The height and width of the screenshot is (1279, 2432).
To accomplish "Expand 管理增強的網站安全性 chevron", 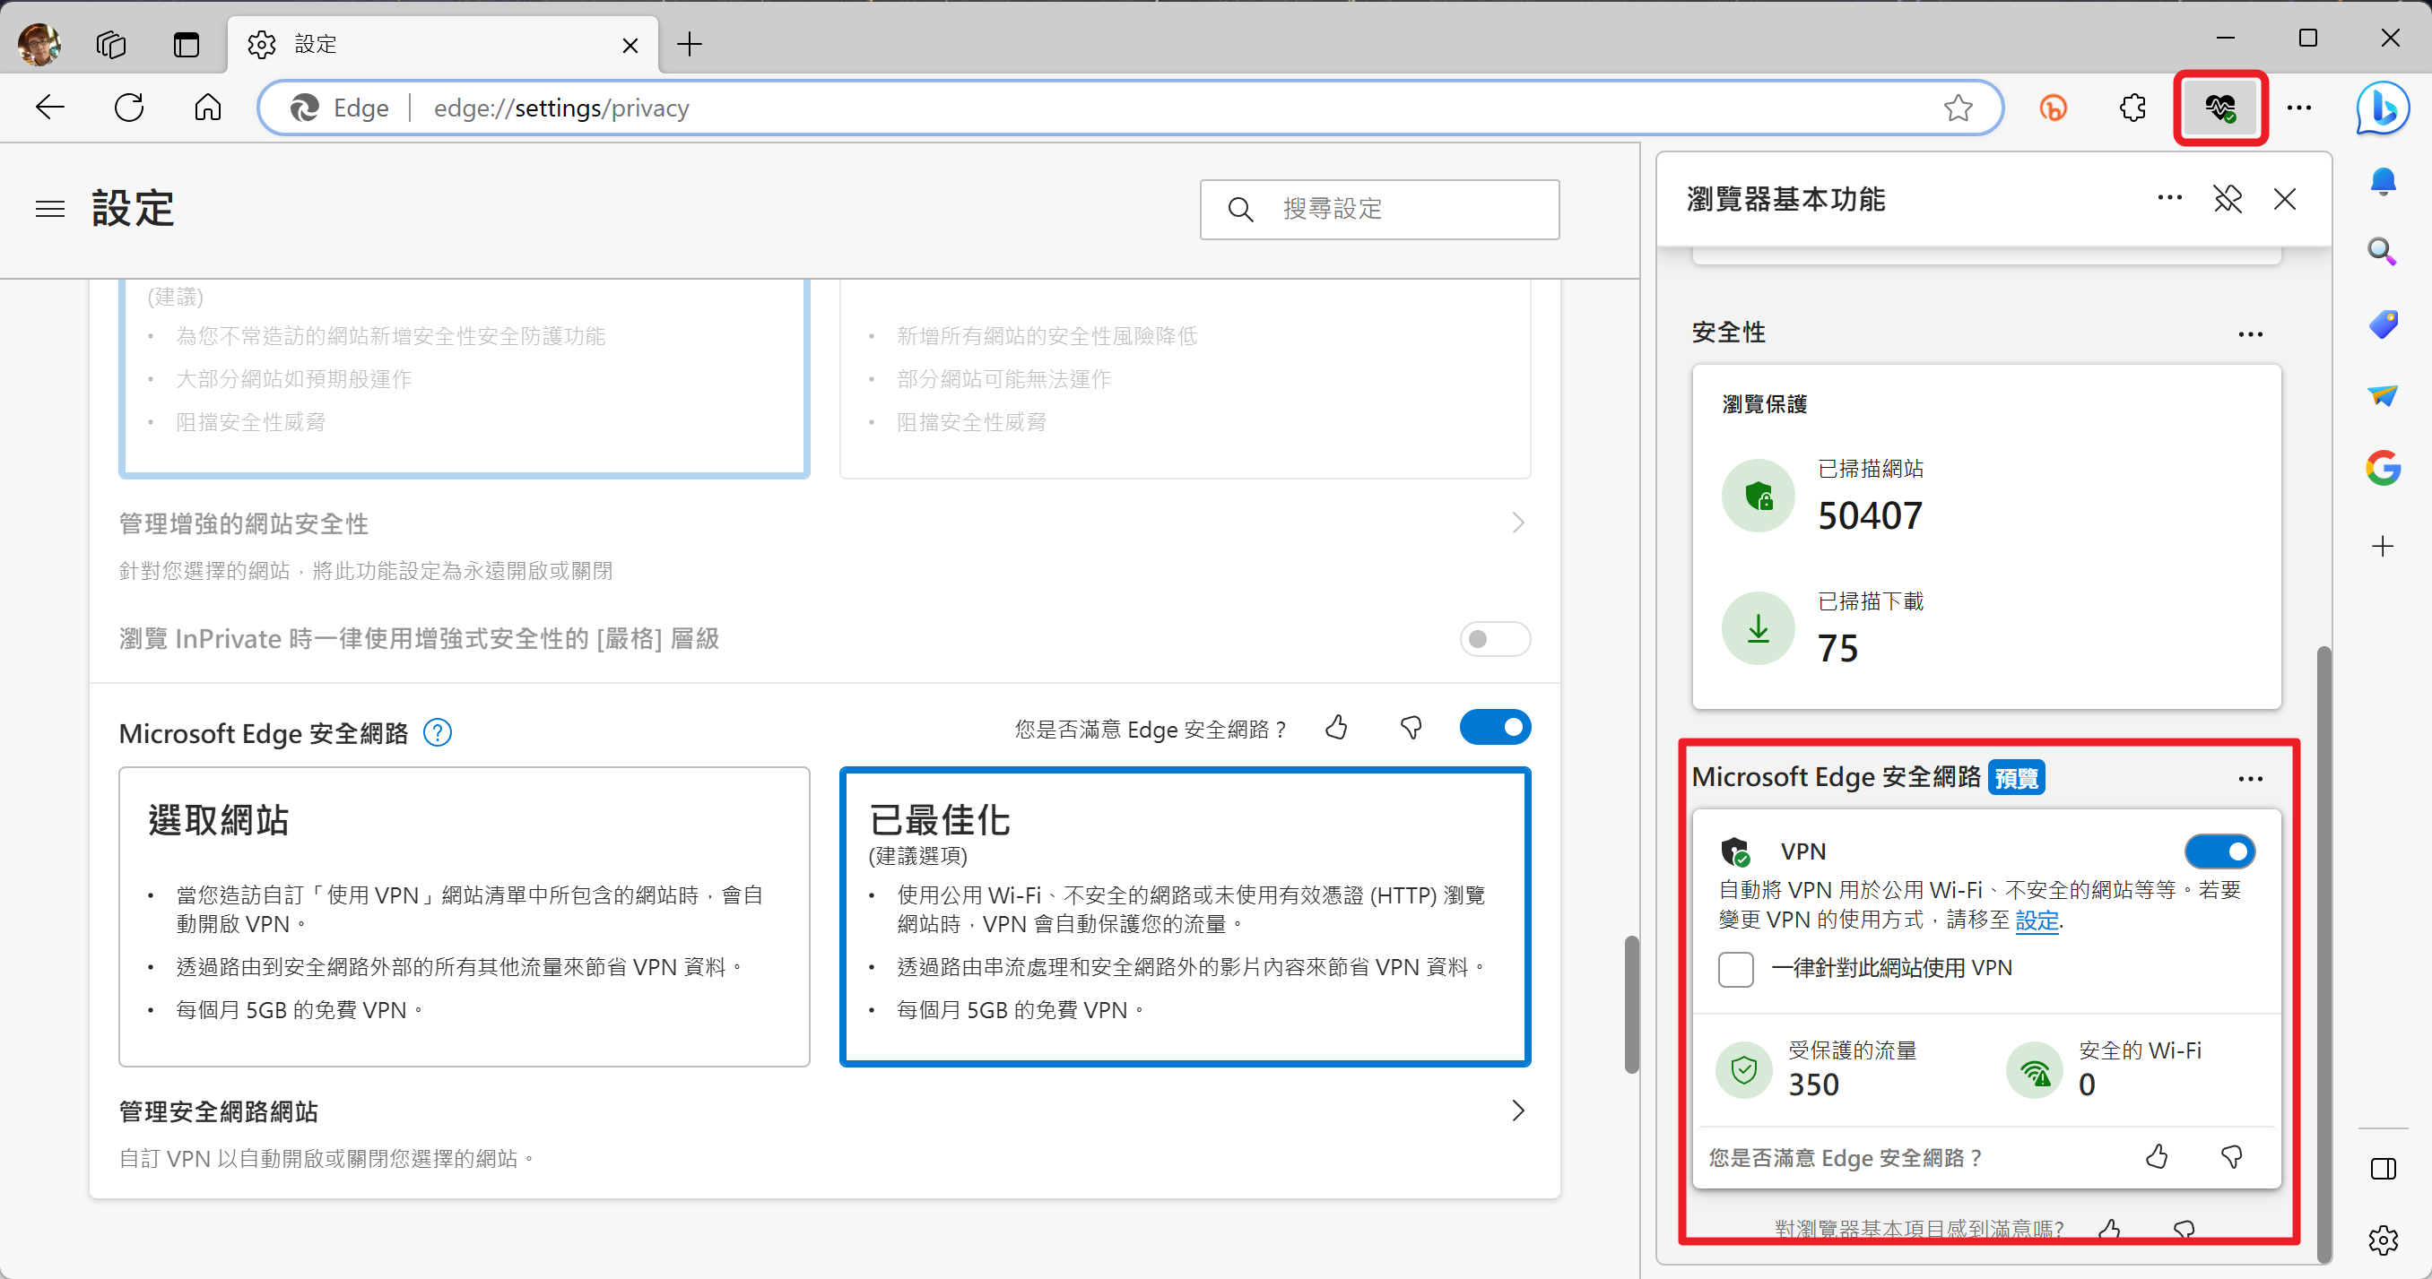I will (1518, 523).
